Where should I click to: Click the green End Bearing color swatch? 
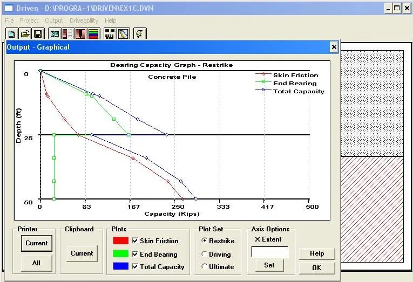120,253
